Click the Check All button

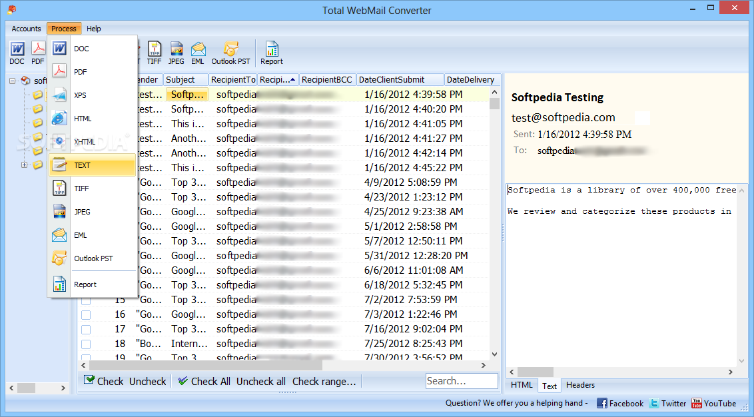click(x=204, y=382)
